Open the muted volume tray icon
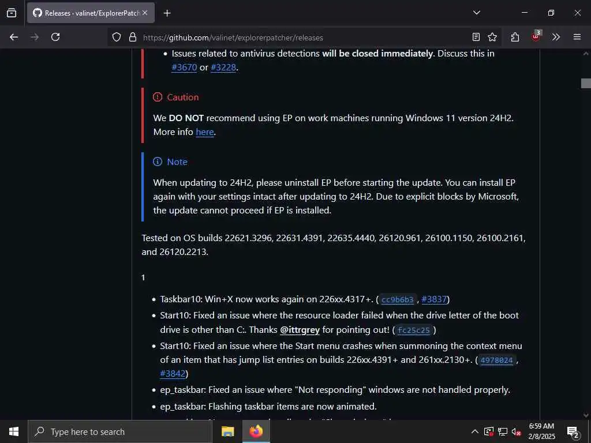This screenshot has width=591, height=443. [517, 431]
